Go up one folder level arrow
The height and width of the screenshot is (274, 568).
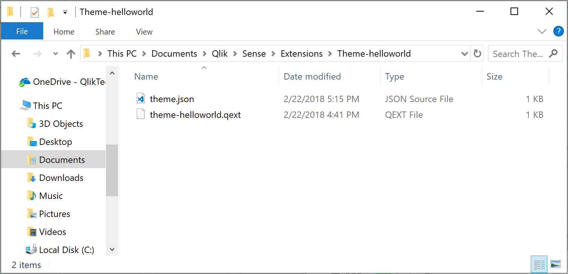click(71, 54)
